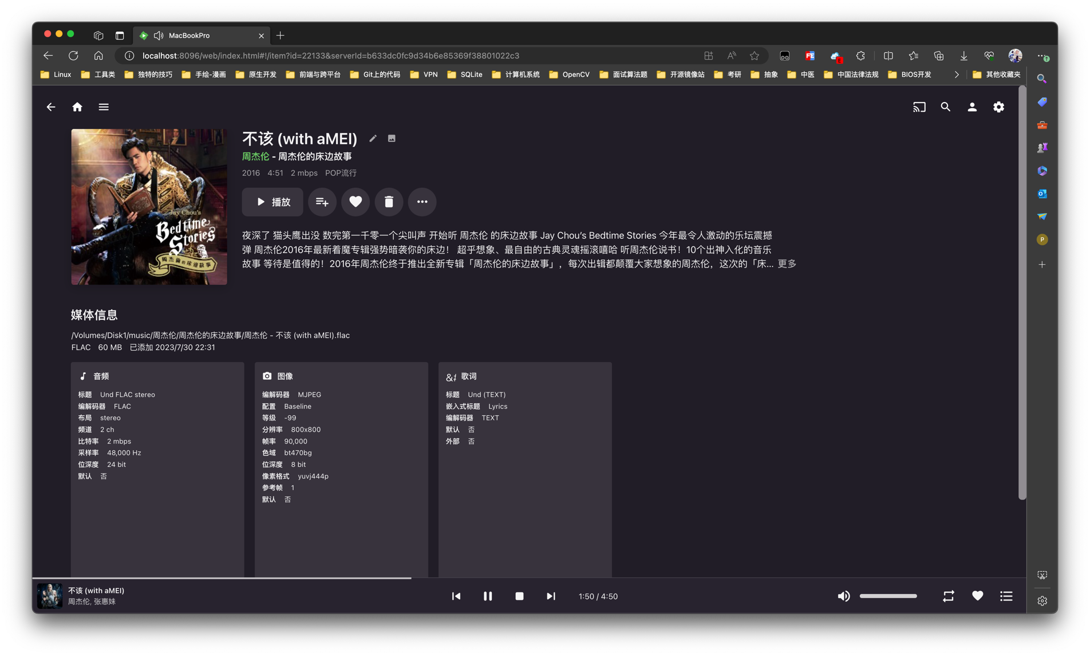Stop playback button
This screenshot has height=656, width=1090.
[519, 596]
